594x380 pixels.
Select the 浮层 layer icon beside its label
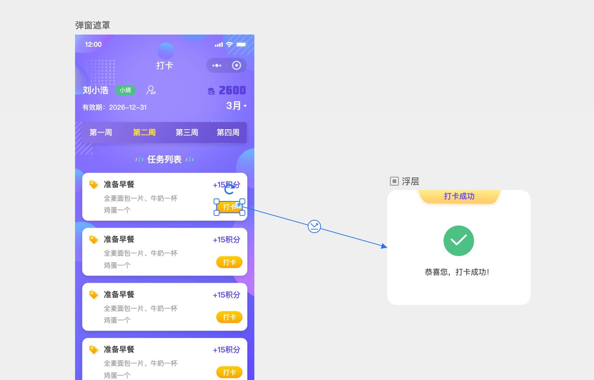[394, 181]
